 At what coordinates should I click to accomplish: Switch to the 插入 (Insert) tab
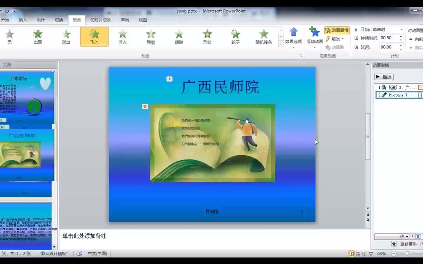coord(23,20)
